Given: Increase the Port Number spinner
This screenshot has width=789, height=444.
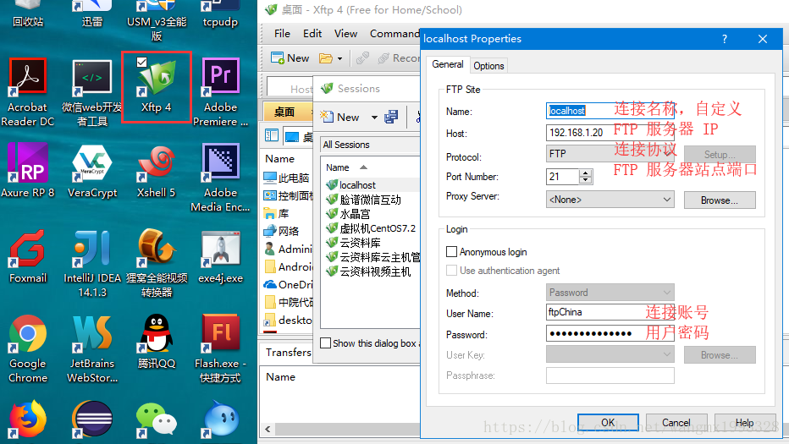Looking at the screenshot, I should 585,173.
